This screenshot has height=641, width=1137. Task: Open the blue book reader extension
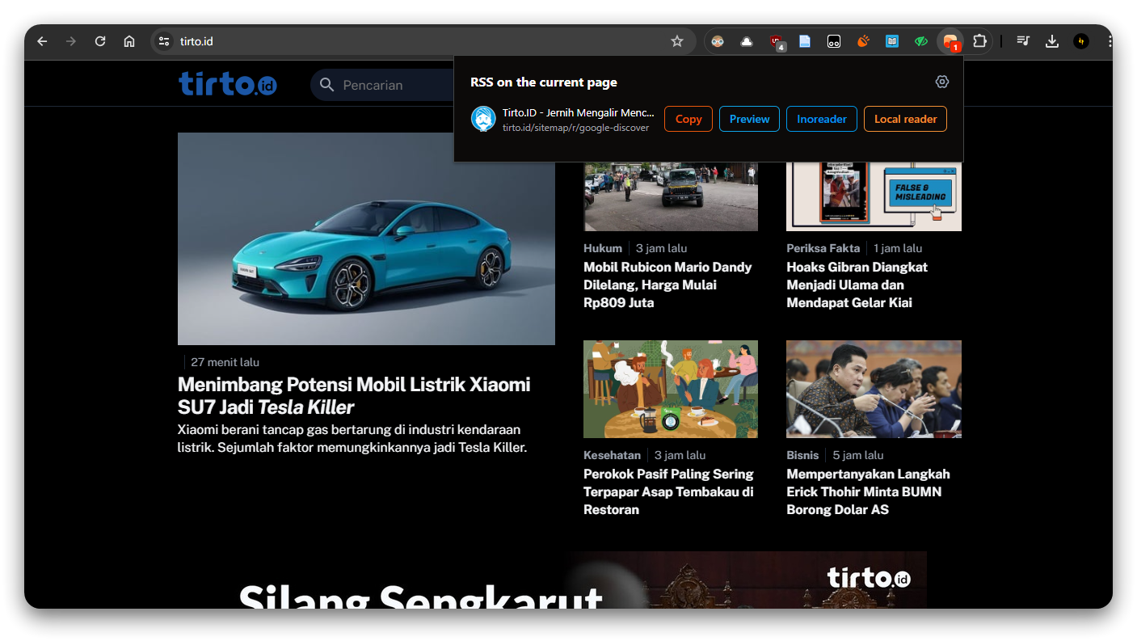point(892,41)
